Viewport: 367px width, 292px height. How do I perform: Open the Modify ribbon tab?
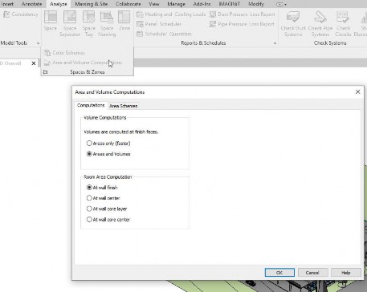pyautogui.click(x=256, y=4)
